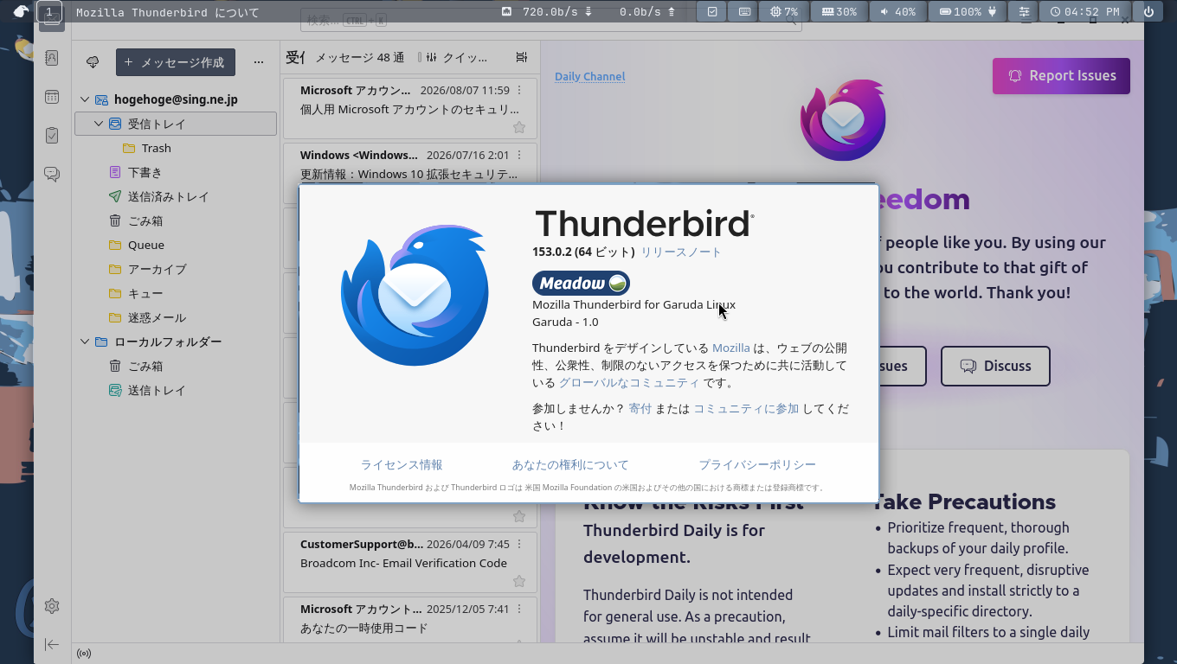Open the Calendar space icon
The height and width of the screenshot is (664, 1177).
(52, 97)
